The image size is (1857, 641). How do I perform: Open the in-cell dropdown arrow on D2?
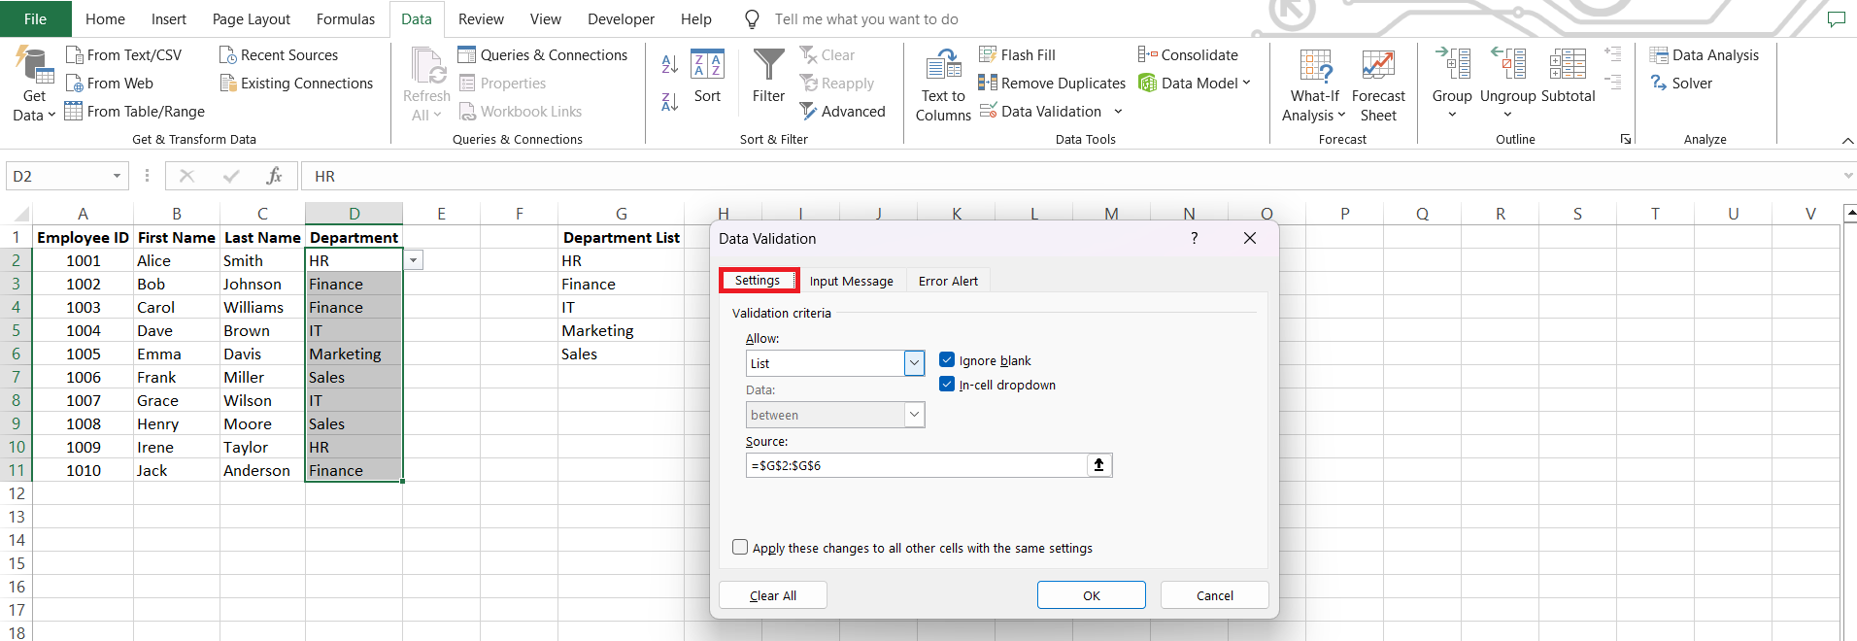pos(414,260)
